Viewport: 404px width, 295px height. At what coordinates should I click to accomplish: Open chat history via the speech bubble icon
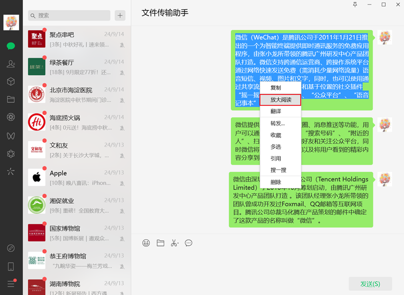pyautogui.click(x=188, y=243)
